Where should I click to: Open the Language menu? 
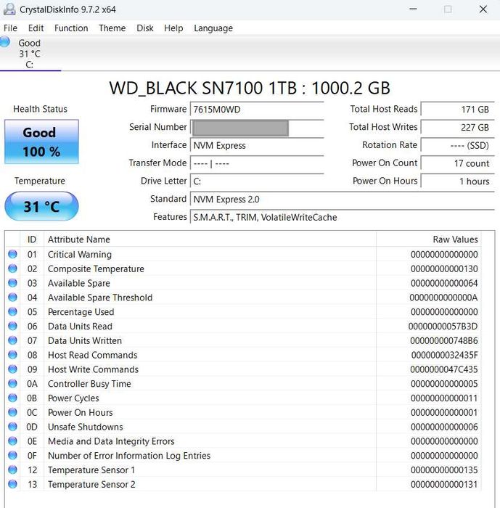pyautogui.click(x=213, y=28)
